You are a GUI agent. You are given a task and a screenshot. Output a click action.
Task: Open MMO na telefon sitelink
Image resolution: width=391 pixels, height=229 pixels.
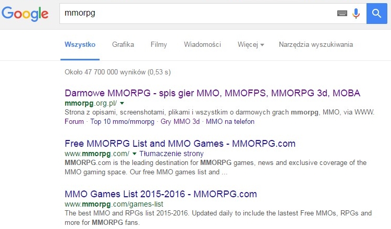(230, 121)
